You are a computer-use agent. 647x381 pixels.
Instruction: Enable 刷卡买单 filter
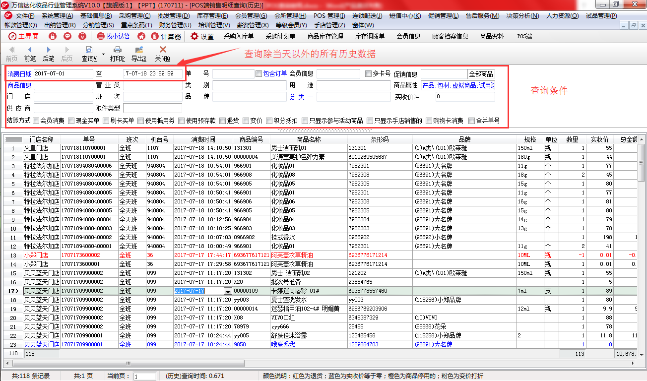point(106,121)
